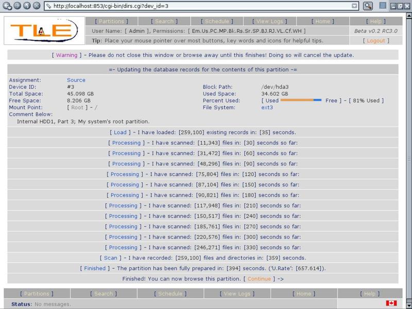Viewport: 412px width, 309px height.
Task: Click the ext3 file system link
Action: point(267,108)
